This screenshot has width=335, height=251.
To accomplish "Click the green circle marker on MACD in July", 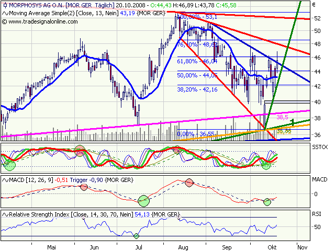I will 143,200.
